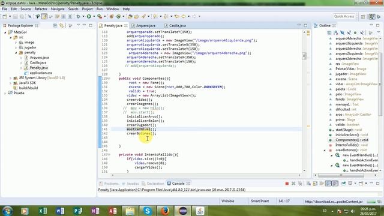The width and height of the screenshot is (384, 216).
Task: Click Componentes() : void in Outline
Action: 352,140
